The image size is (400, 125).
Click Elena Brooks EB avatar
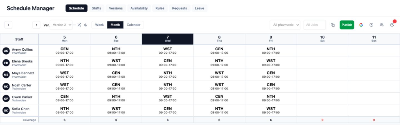click(x=6, y=63)
